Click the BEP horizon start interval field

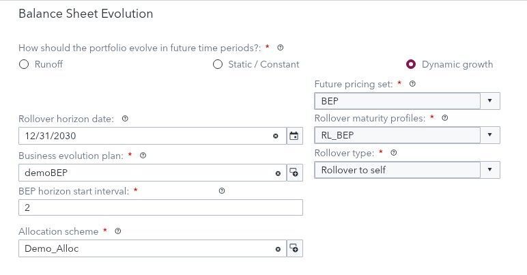click(160, 207)
